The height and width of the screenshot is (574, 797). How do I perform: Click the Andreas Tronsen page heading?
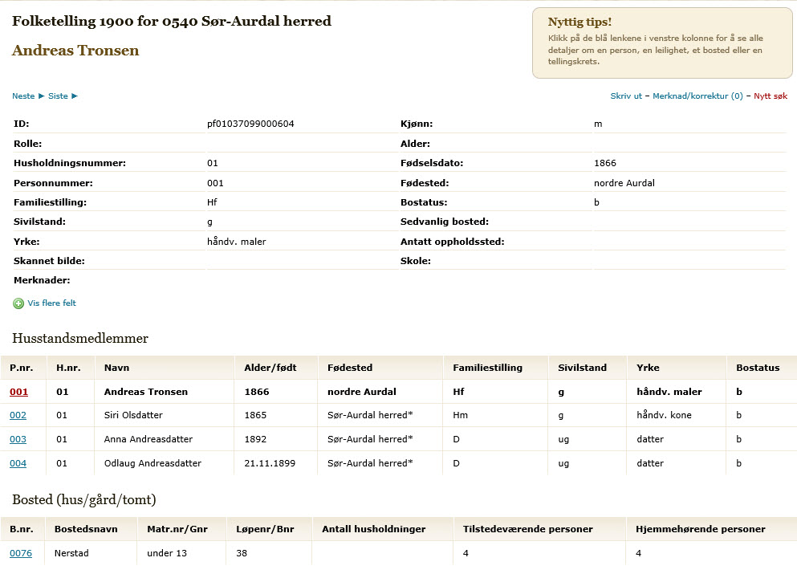(75, 51)
